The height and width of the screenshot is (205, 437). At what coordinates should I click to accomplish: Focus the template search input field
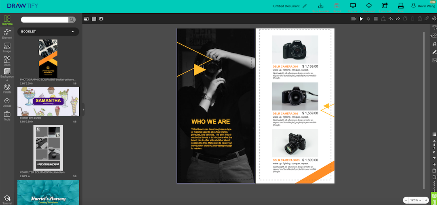click(x=45, y=19)
